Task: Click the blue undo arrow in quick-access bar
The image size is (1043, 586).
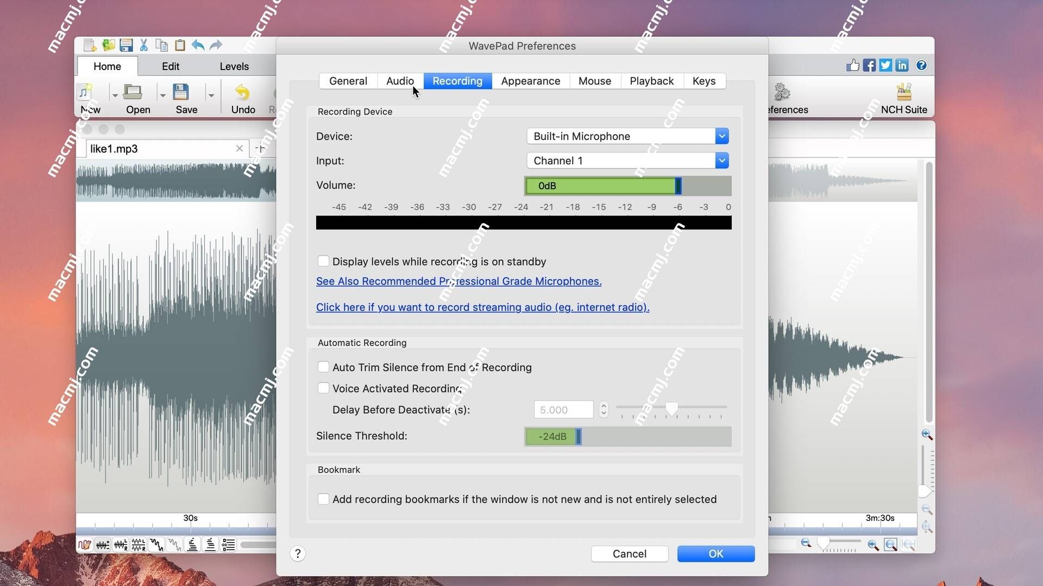Action: coord(198,46)
